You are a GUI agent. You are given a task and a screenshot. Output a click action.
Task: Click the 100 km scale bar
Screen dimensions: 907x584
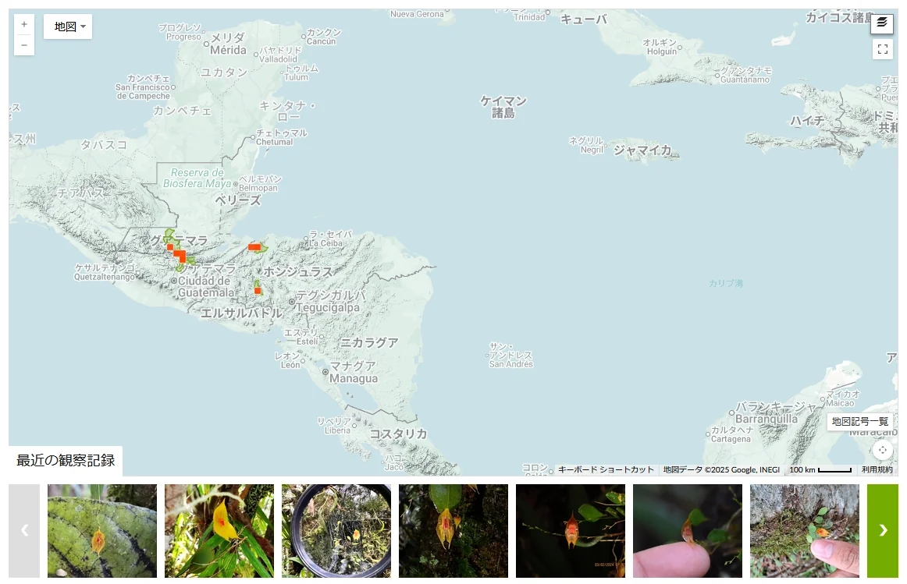point(820,469)
